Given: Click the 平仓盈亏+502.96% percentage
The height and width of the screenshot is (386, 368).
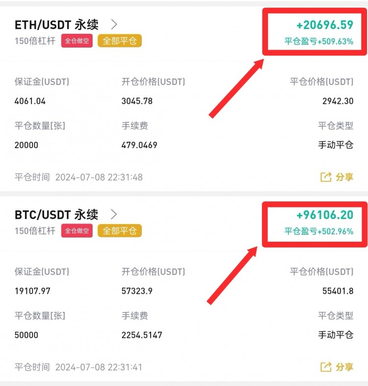Looking at the screenshot, I should [x=319, y=231].
